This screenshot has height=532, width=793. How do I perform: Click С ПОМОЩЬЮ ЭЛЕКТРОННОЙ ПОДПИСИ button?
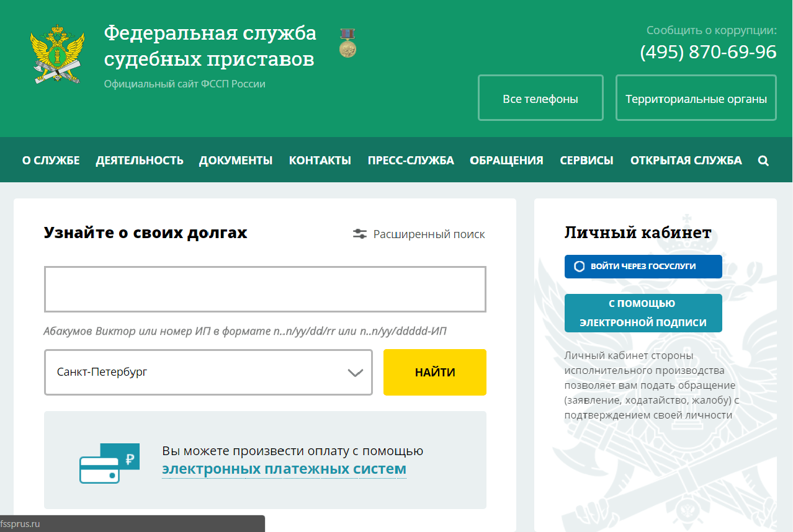(x=643, y=313)
